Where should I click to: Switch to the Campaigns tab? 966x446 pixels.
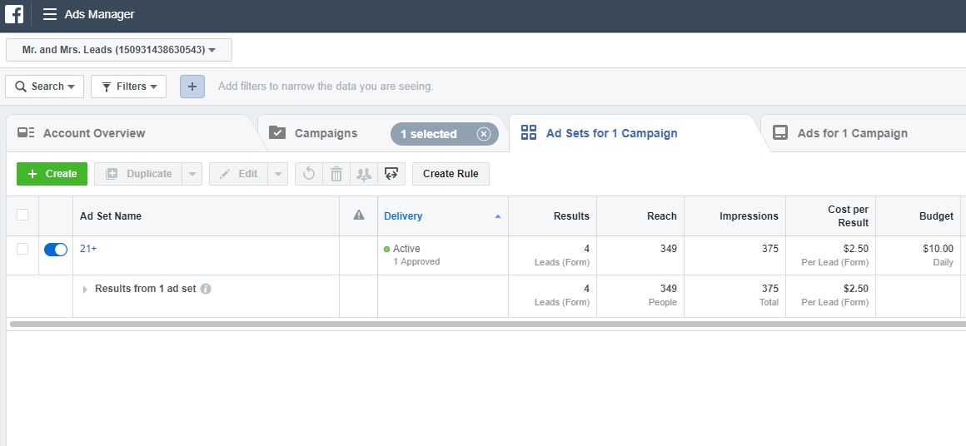tap(326, 133)
